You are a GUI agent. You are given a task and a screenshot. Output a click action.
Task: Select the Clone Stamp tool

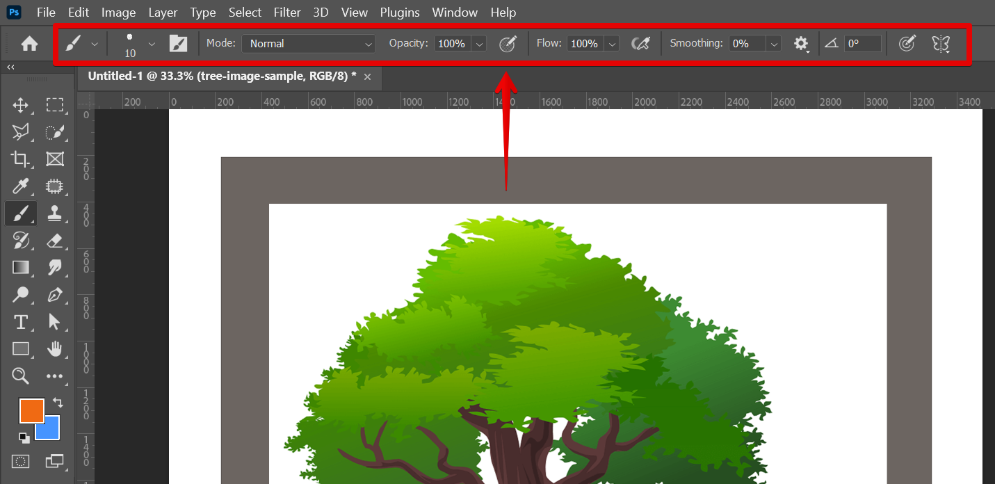(x=55, y=213)
